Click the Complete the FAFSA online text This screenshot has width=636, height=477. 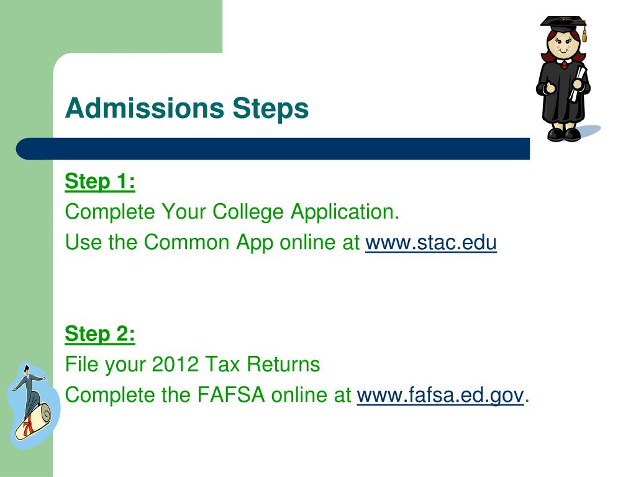click(x=207, y=395)
